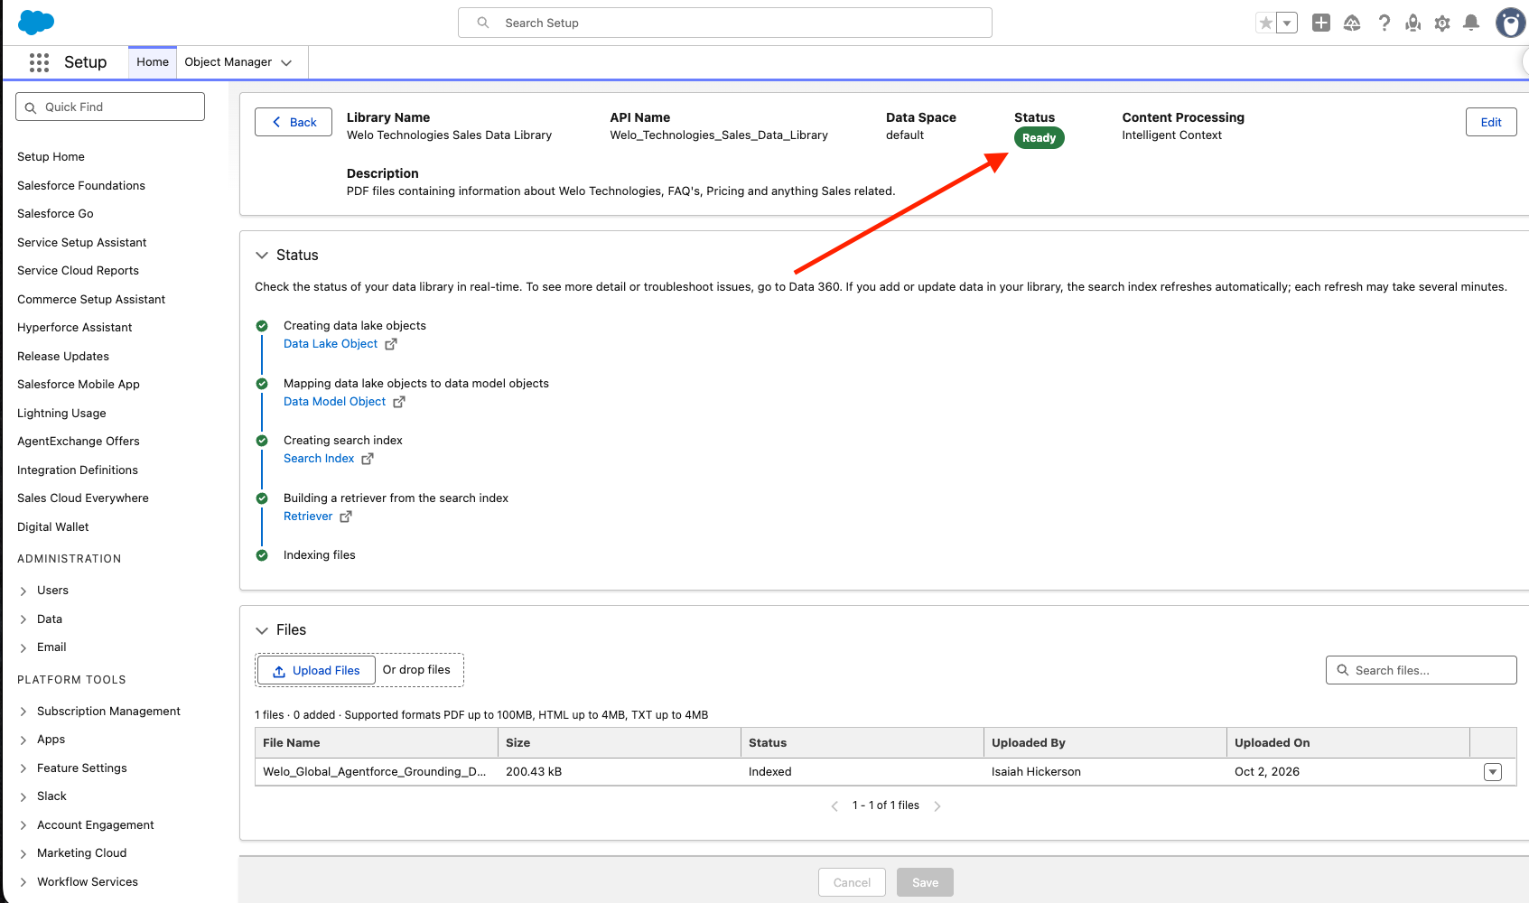Open the Search Index link
The width and height of the screenshot is (1529, 903).
coord(319,459)
